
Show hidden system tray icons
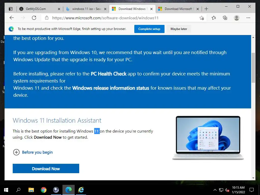pos(215,190)
